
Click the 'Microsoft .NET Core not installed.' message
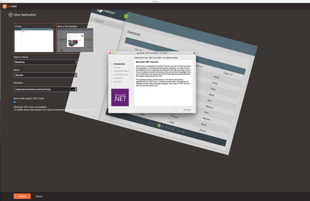(30, 107)
